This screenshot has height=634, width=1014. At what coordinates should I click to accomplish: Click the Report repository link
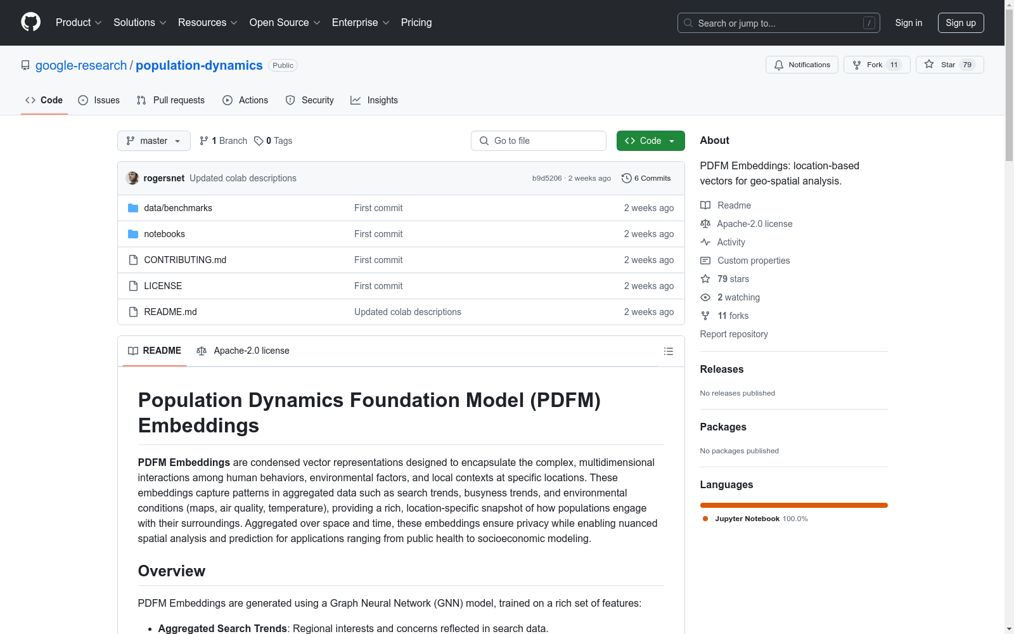coord(734,334)
